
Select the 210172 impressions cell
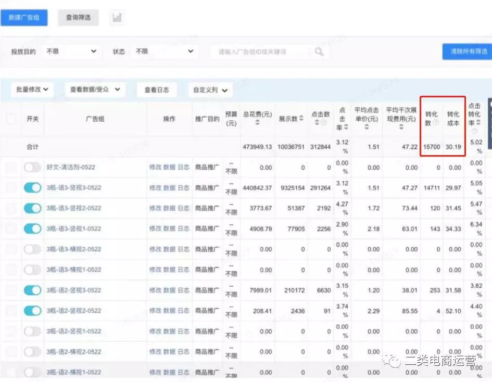(x=294, y=290)
